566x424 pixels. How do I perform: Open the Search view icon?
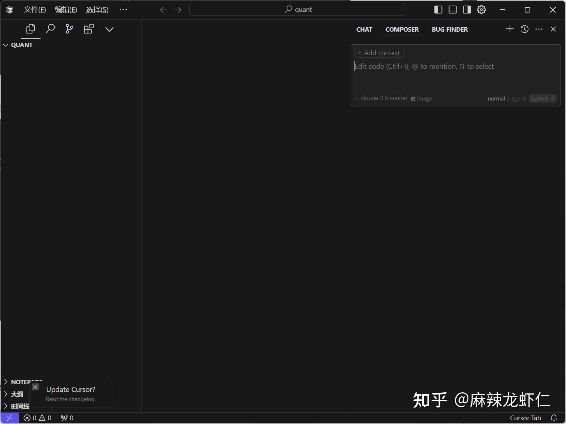coord(50,29)
